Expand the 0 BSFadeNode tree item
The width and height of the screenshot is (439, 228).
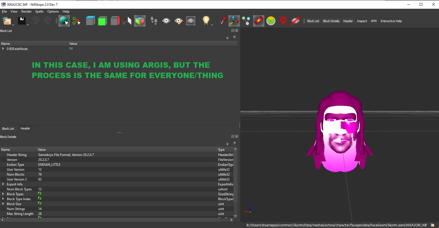pyautogui.click(x=3, y=49)
